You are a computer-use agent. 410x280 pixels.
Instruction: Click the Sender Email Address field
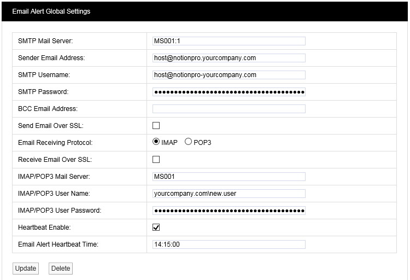tap(229, 58)
